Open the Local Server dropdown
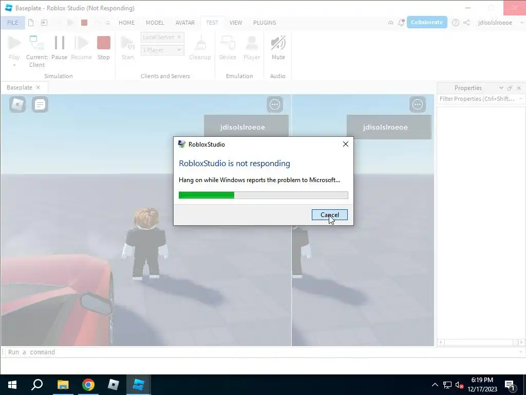 [162, 37]
